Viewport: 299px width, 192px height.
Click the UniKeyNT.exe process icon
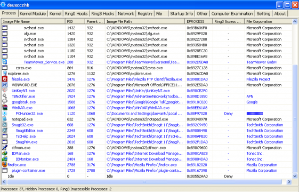pyautogui.click(x=5, y=91)
